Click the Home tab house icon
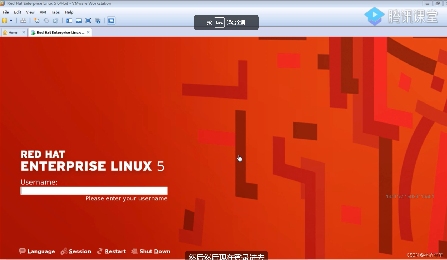This screenshot has height=260, width=447. [5, 32]
